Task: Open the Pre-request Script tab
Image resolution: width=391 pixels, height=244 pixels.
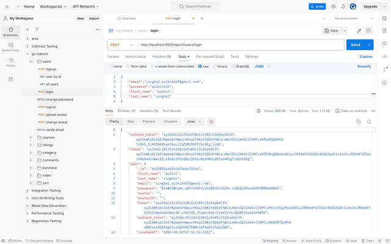Action: [x=210, y=57]
